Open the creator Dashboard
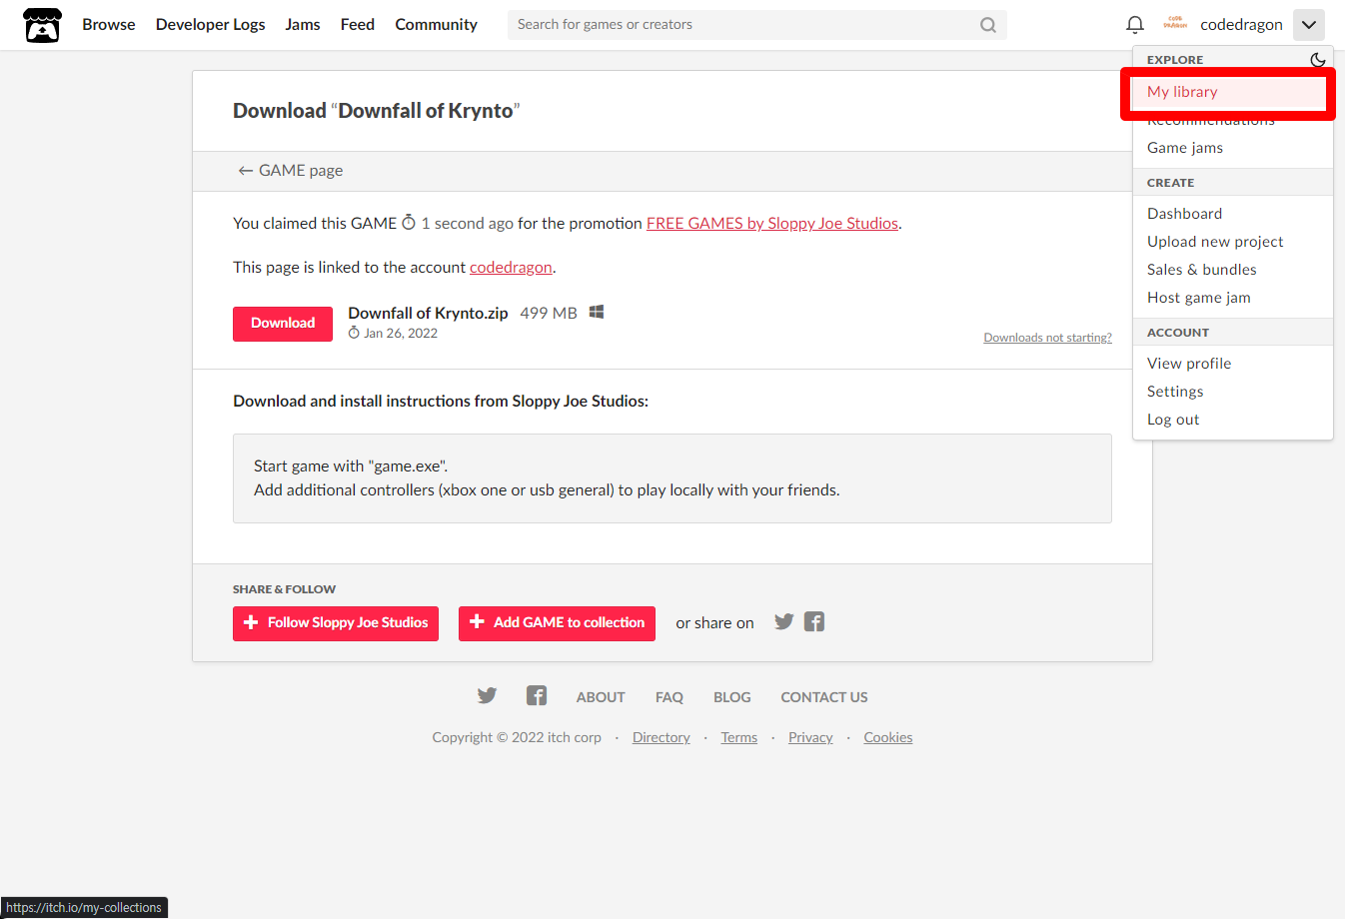The width and height of the screenshot is (1345, 919). pos(1233,214)
